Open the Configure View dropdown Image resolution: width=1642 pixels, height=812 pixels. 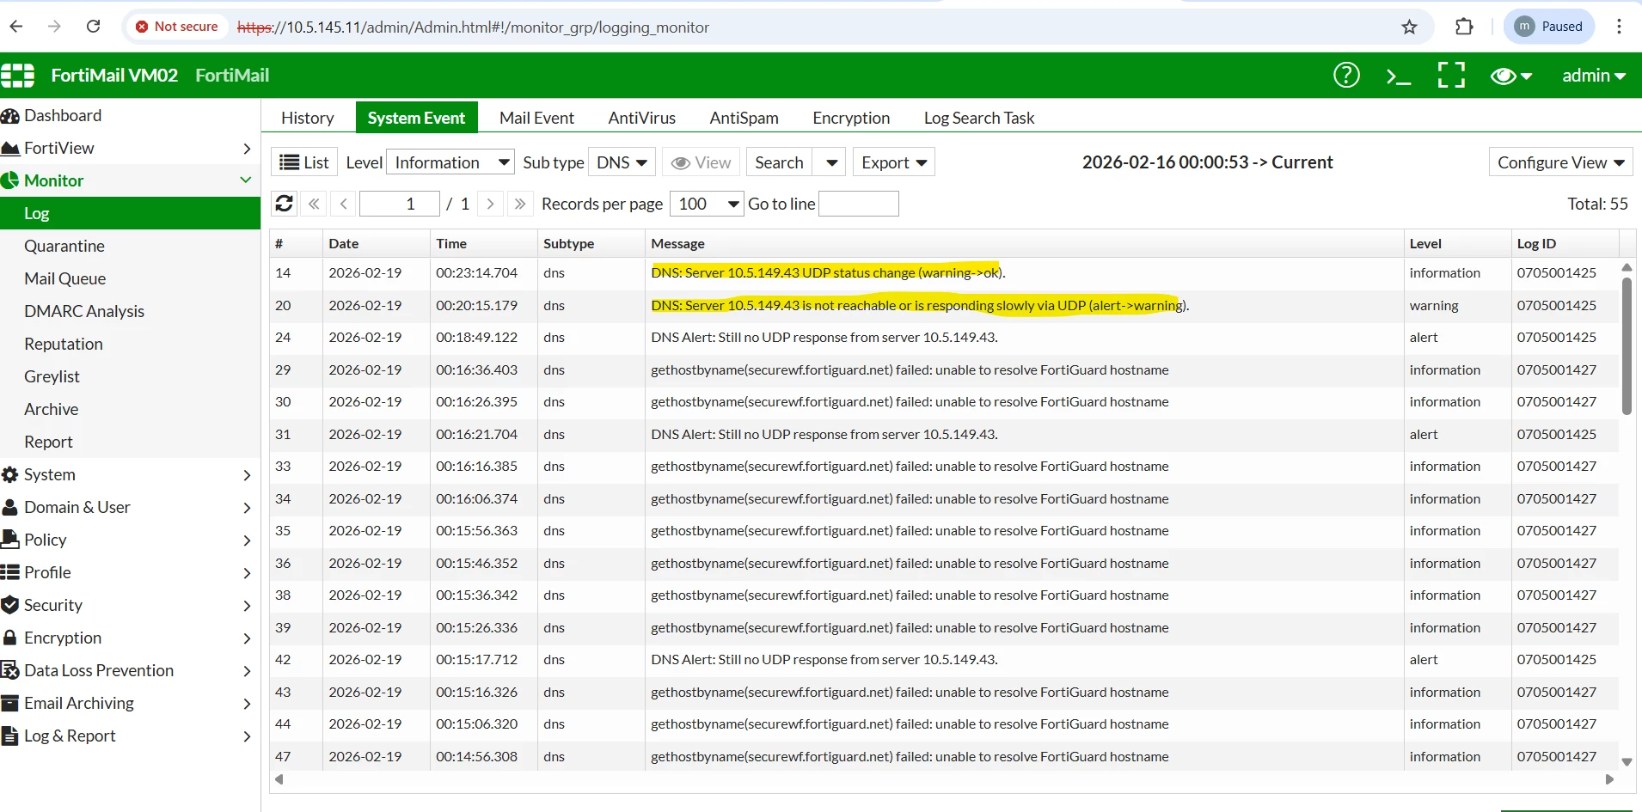click(x=1560, y=162)
